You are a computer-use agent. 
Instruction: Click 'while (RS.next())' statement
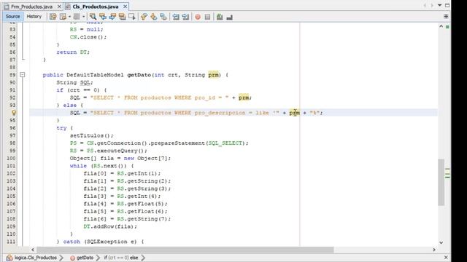click(x=102, y=166)
